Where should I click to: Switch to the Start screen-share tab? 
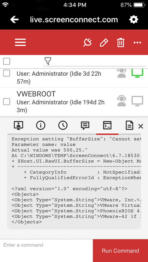click(x=18, y=125)
